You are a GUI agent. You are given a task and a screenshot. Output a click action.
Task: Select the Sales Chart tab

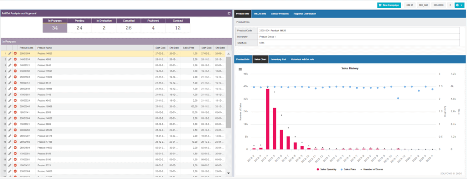260,60
